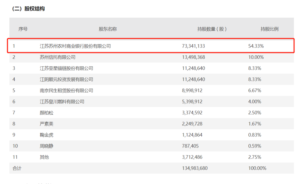
Task: Click shareholder 江苏亚星锚链股份有限公司
Action: click(66, 68)
